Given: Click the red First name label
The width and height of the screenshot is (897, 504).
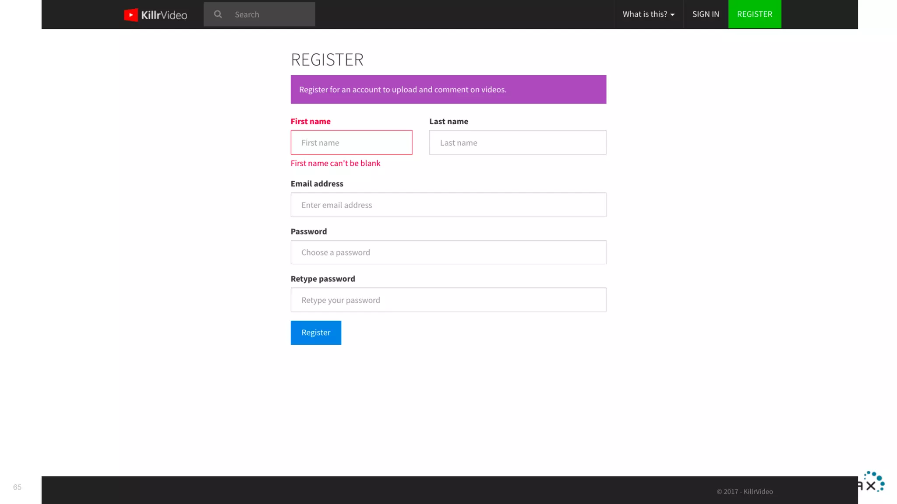Looking at the screenshot, I should point(311,122).
